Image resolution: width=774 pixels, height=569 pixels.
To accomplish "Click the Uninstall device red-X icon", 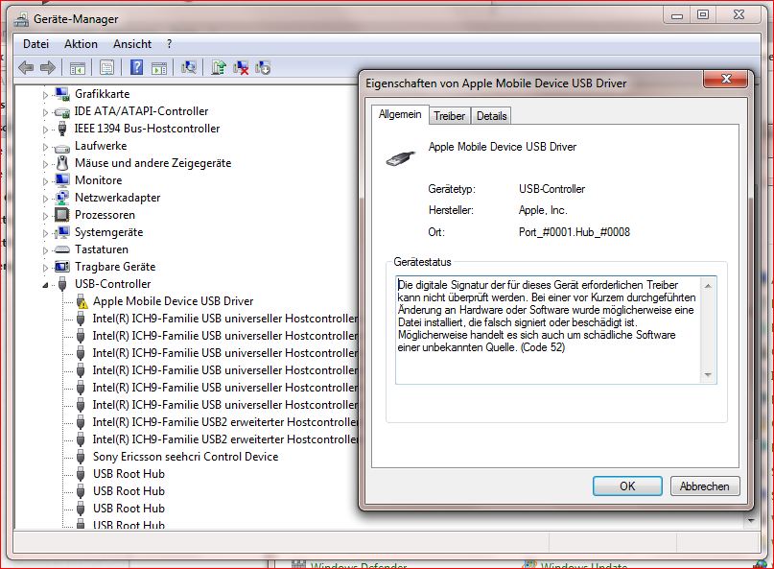I will point(241,68).
